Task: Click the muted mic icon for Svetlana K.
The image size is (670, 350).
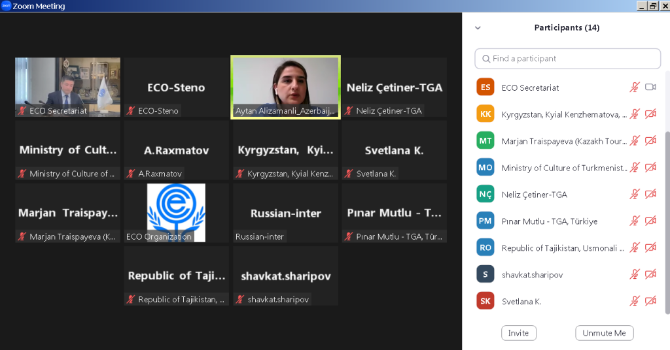Action: (x=634, y=302)
